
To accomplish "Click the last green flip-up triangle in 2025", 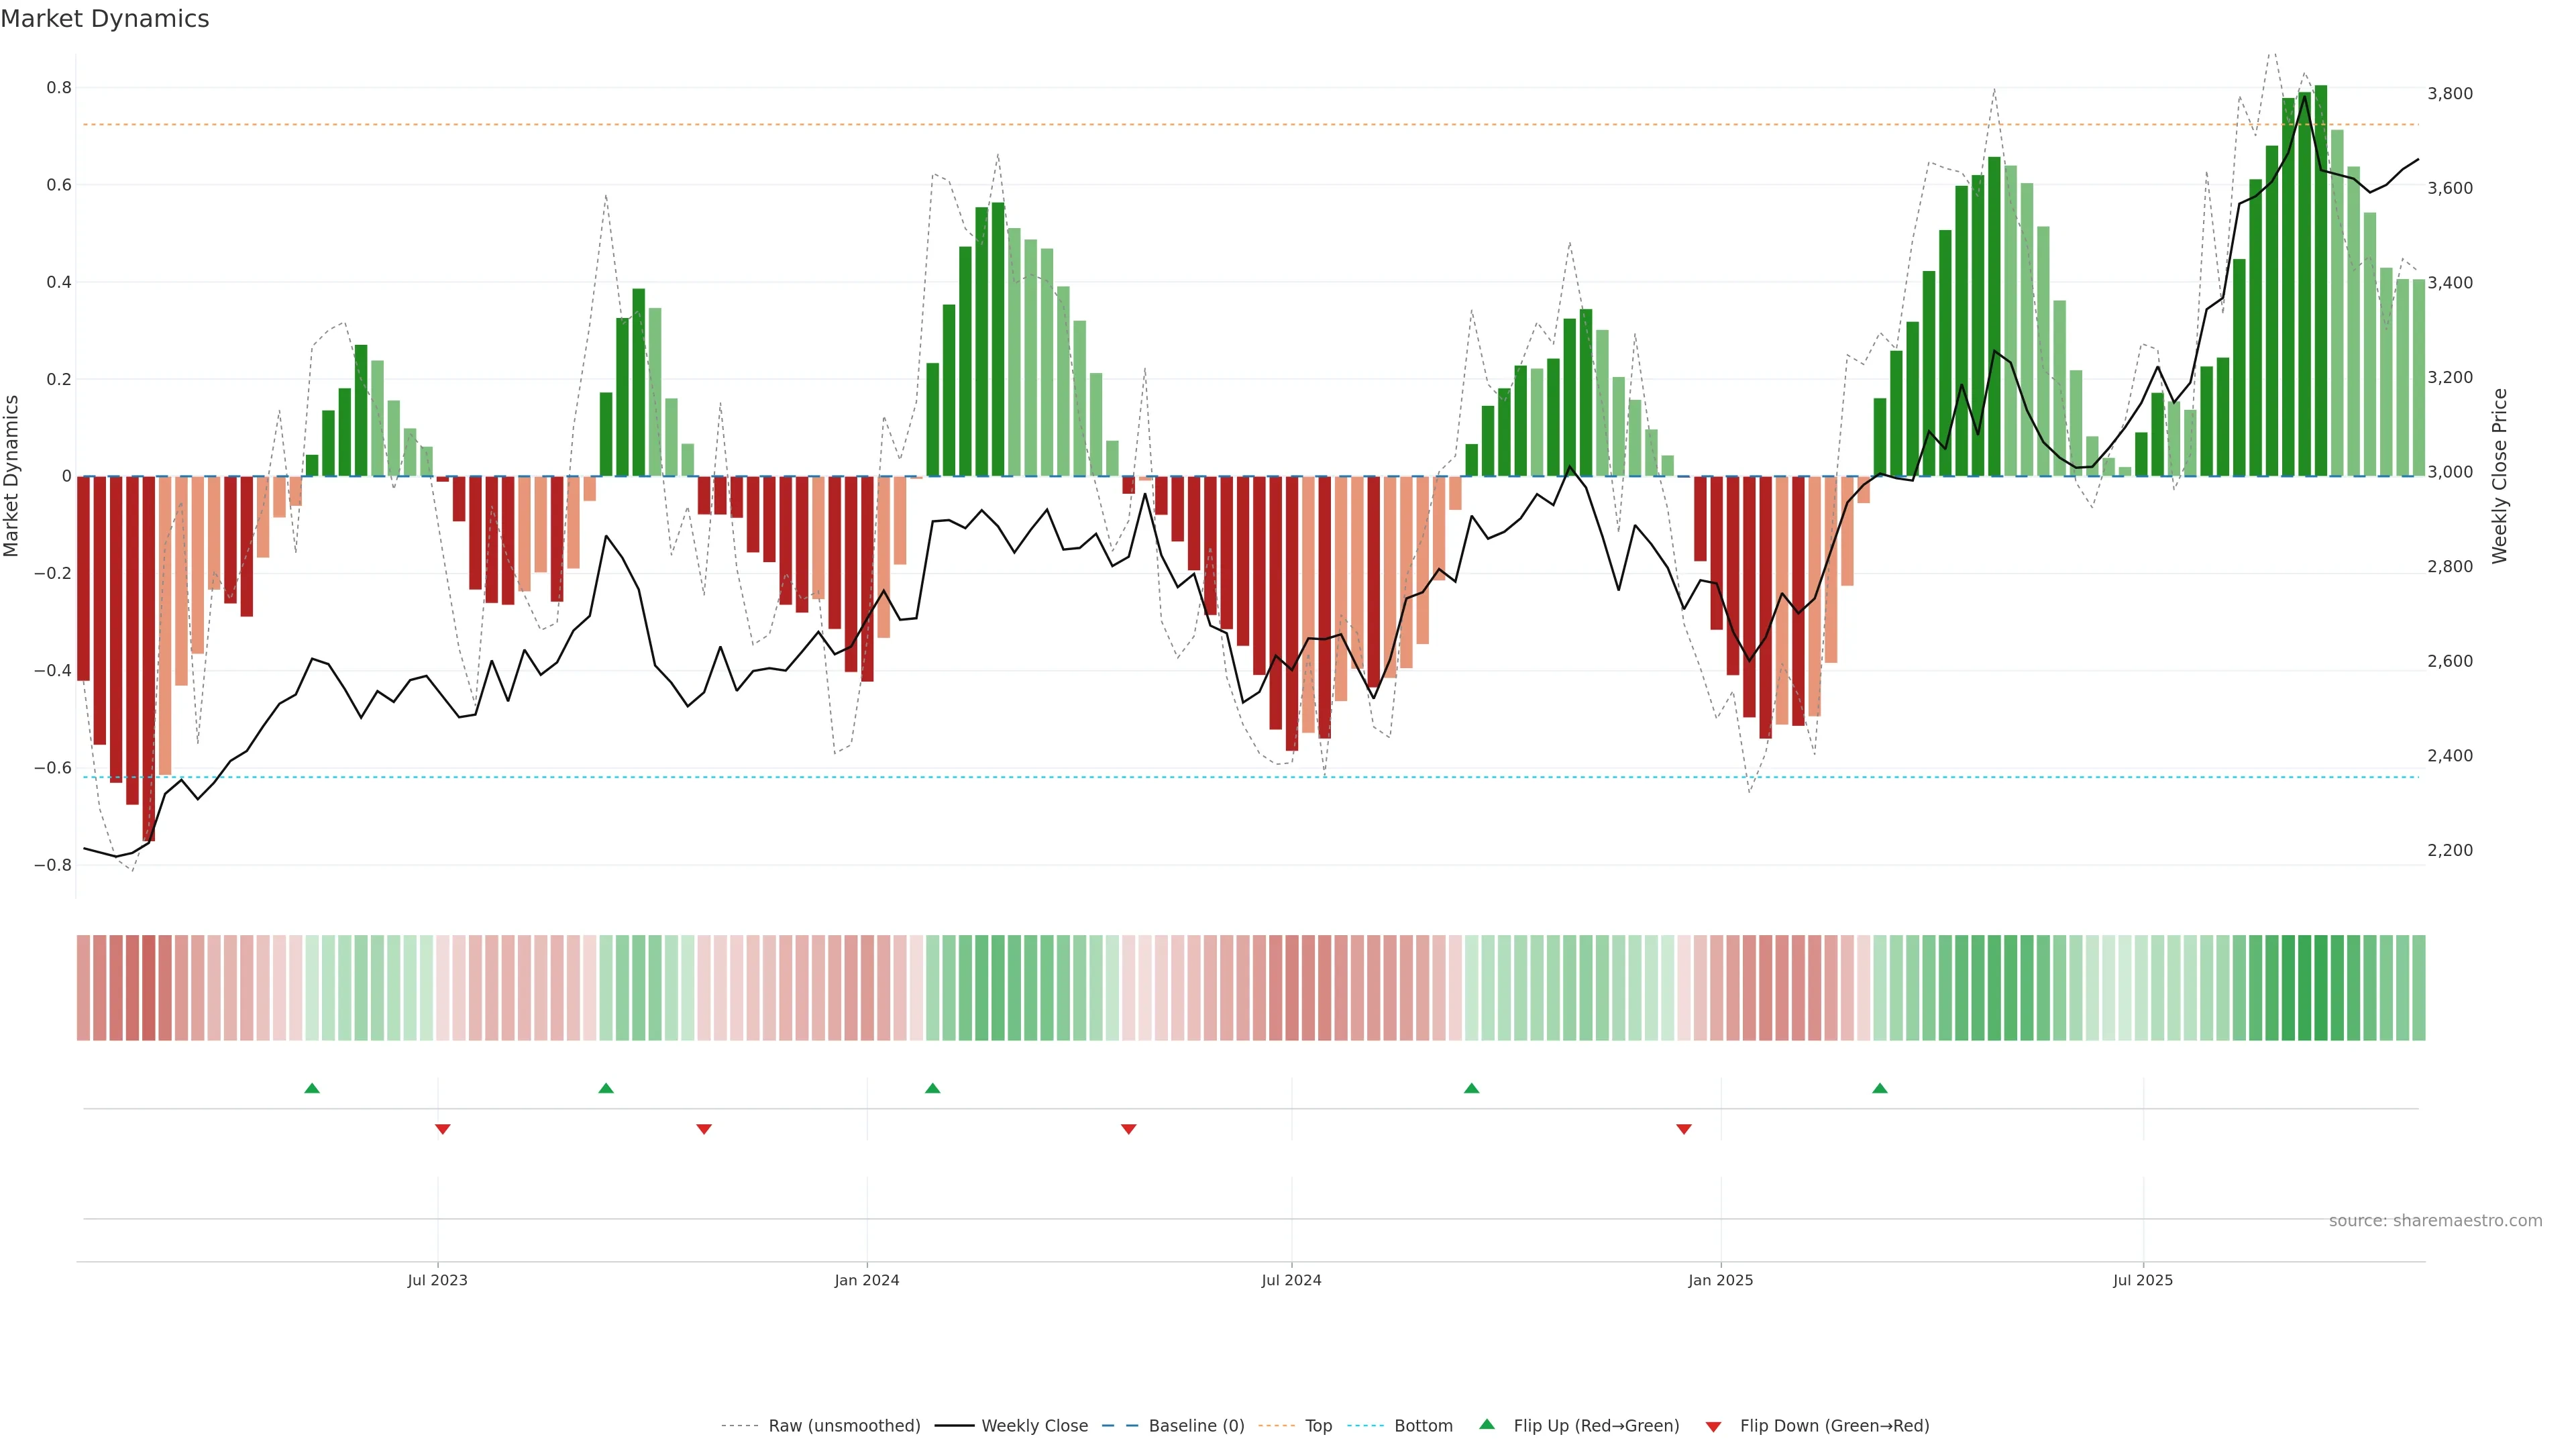I will click(x=1880, y=1088).
